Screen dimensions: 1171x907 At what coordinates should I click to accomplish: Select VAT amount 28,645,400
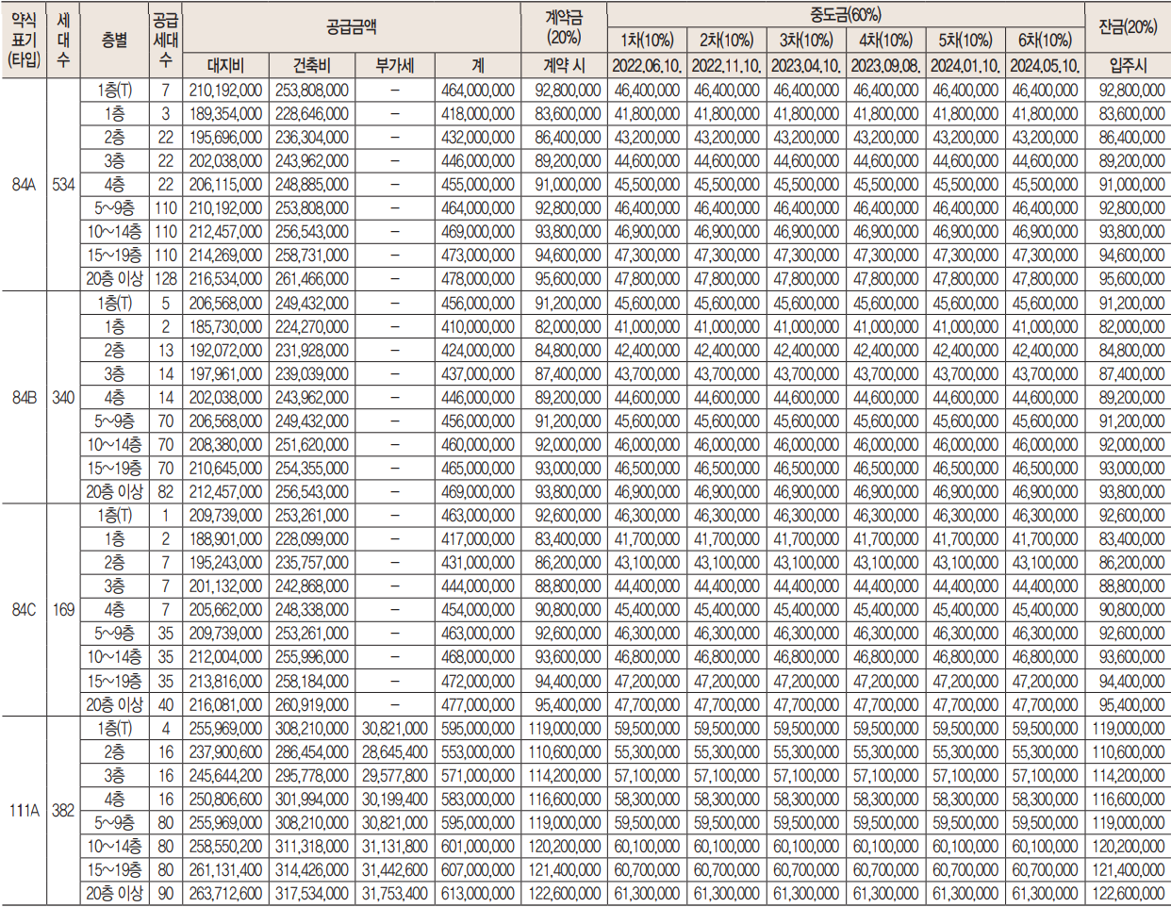394,752
